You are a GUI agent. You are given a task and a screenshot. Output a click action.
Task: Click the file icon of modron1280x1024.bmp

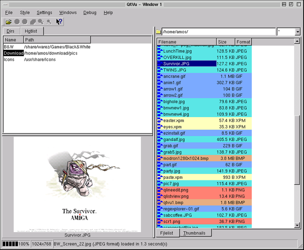point(160,158)
